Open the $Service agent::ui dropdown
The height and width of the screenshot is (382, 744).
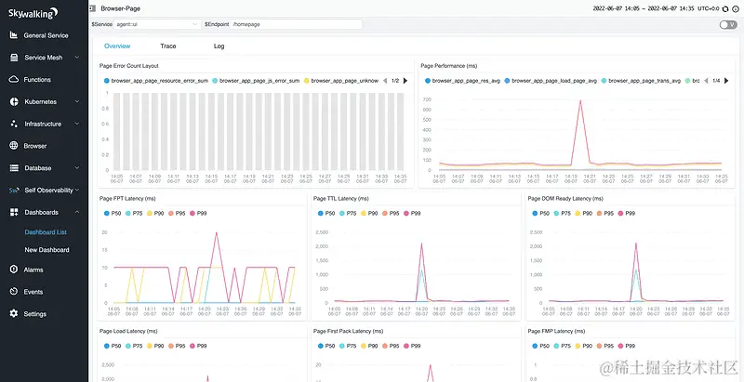point(157,23)
